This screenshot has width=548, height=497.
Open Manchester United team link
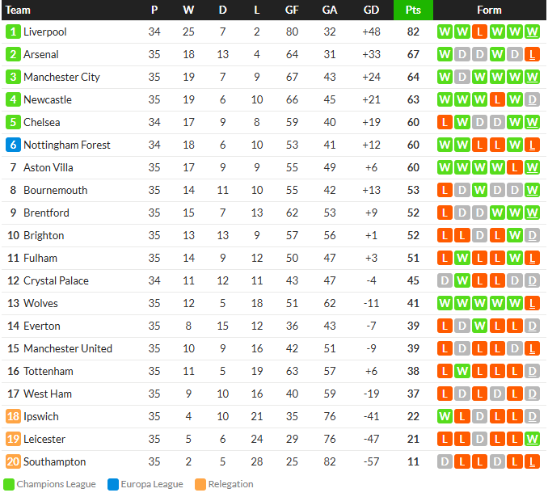68,348
